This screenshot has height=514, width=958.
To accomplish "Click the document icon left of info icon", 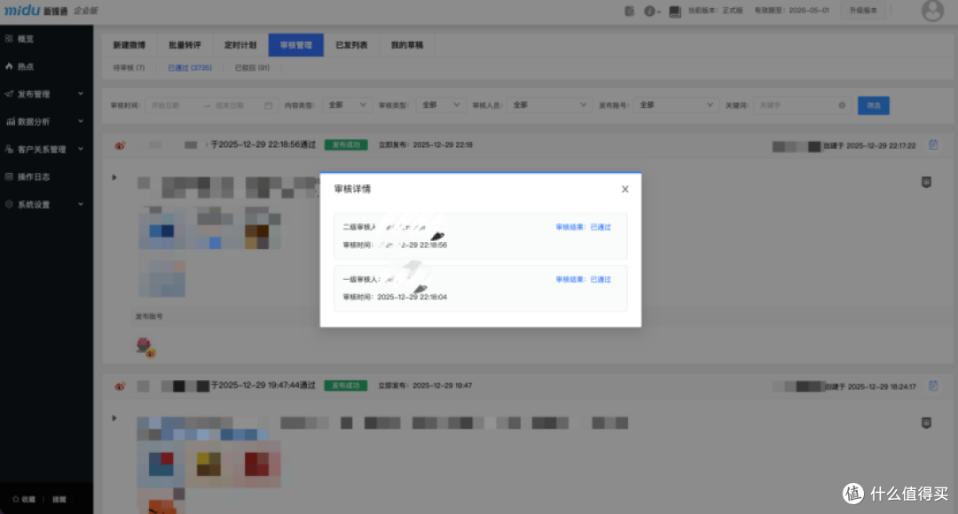I will (629, 11).
